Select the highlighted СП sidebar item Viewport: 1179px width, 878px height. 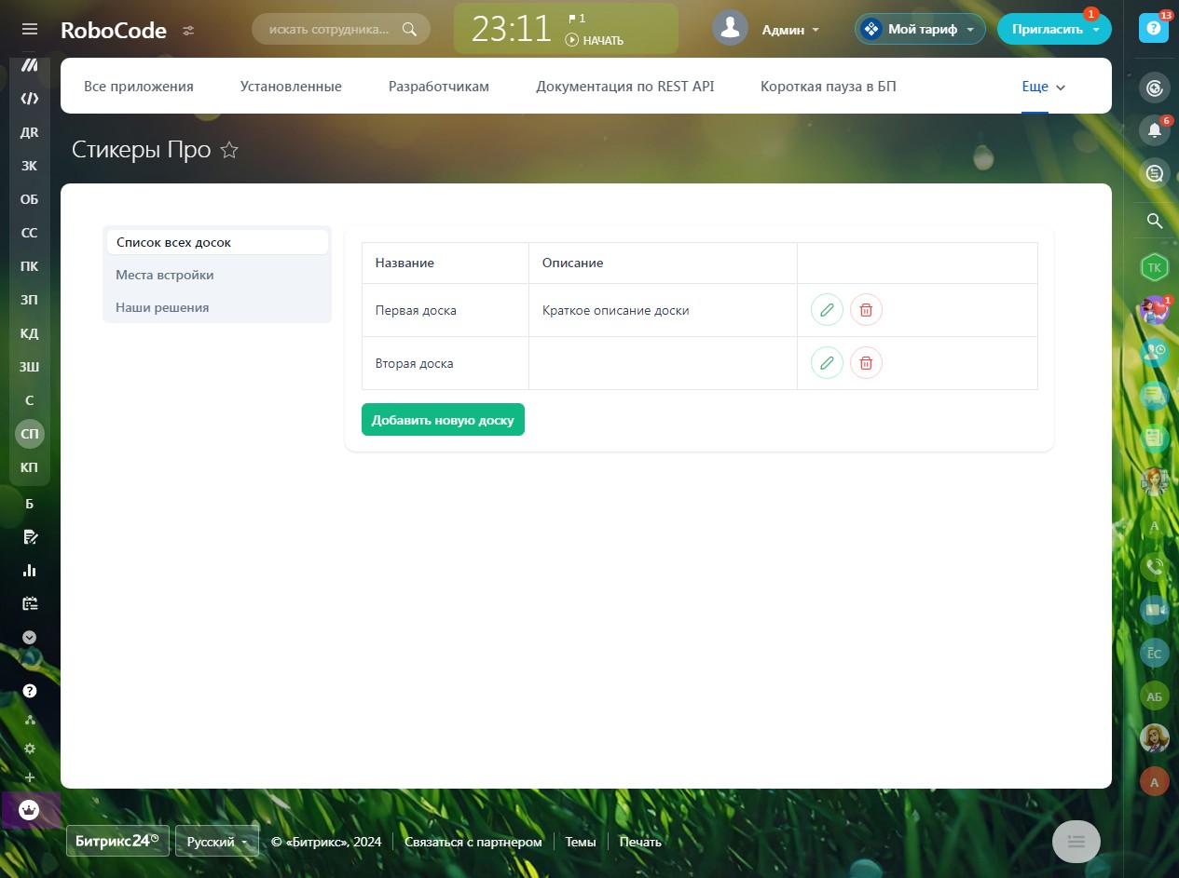coord(30,434)
